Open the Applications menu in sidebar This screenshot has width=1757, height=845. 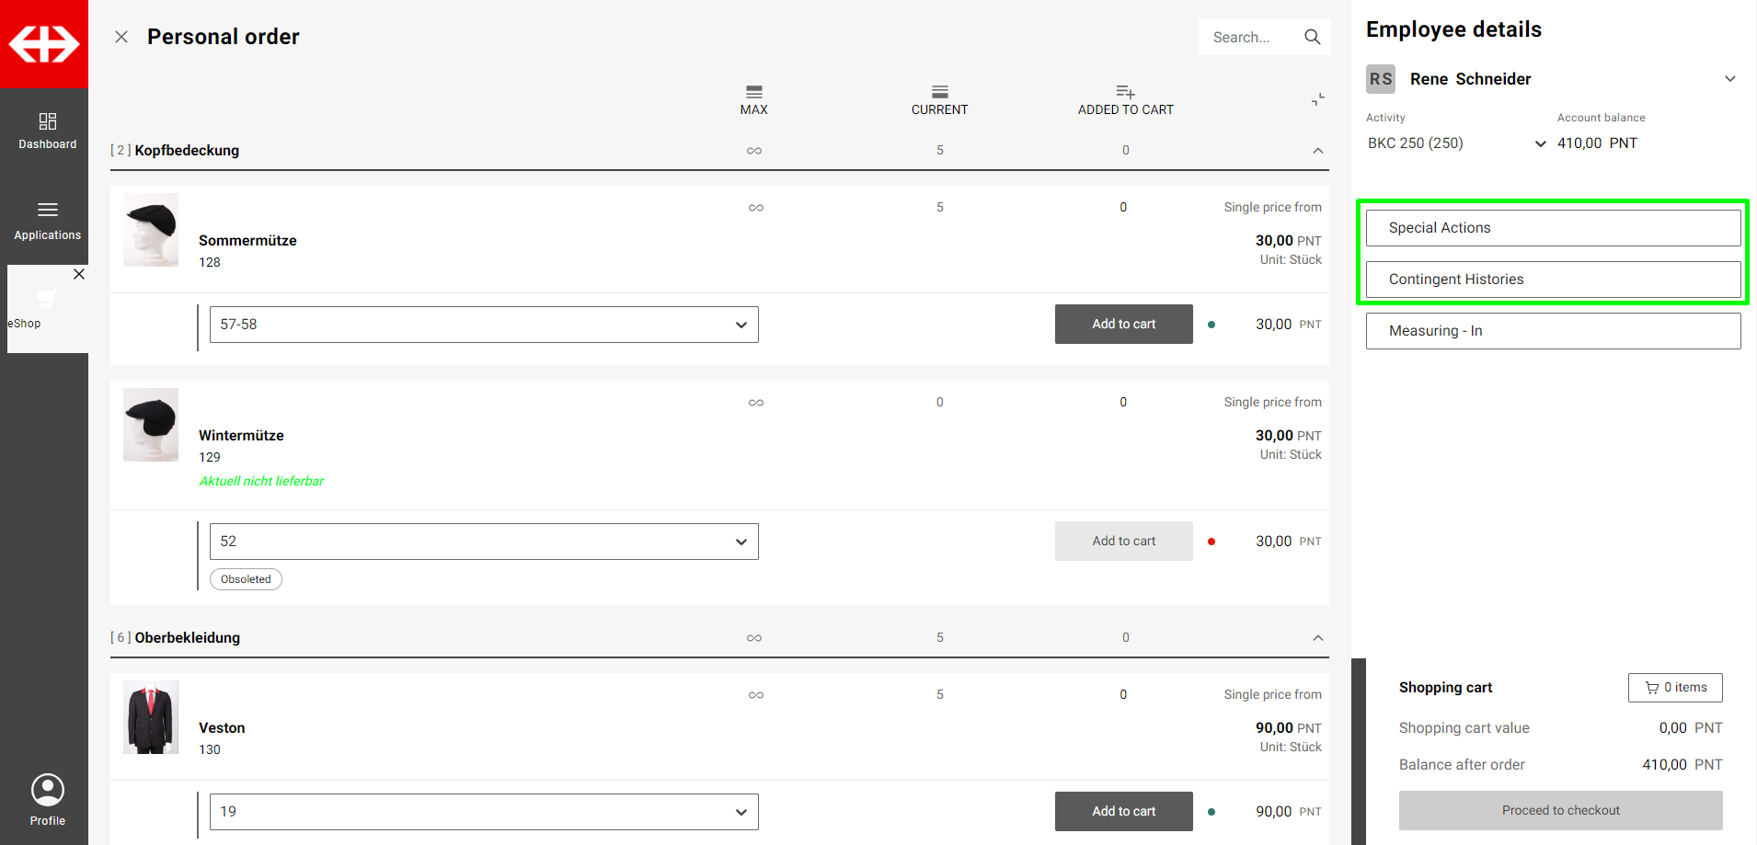click(x=48, y=221)
